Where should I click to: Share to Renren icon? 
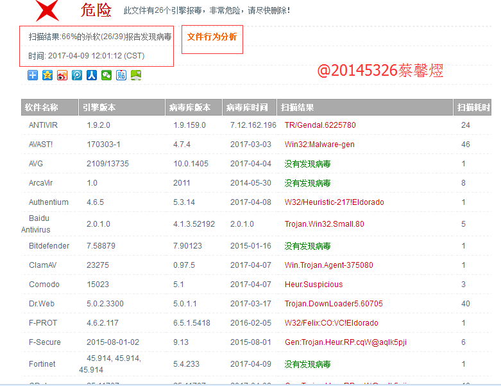pos(92,75)
